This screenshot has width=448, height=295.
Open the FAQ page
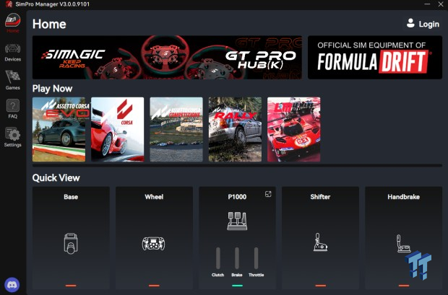point(13,109)
